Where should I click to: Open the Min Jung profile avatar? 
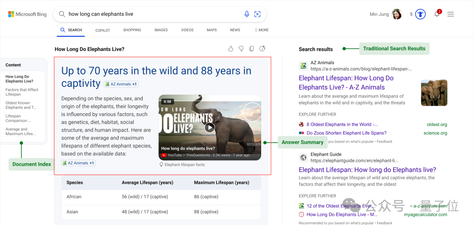click(397, 14)
